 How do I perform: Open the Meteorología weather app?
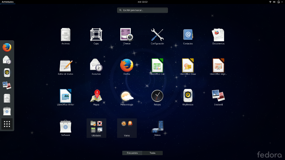[x=127, y=97]
